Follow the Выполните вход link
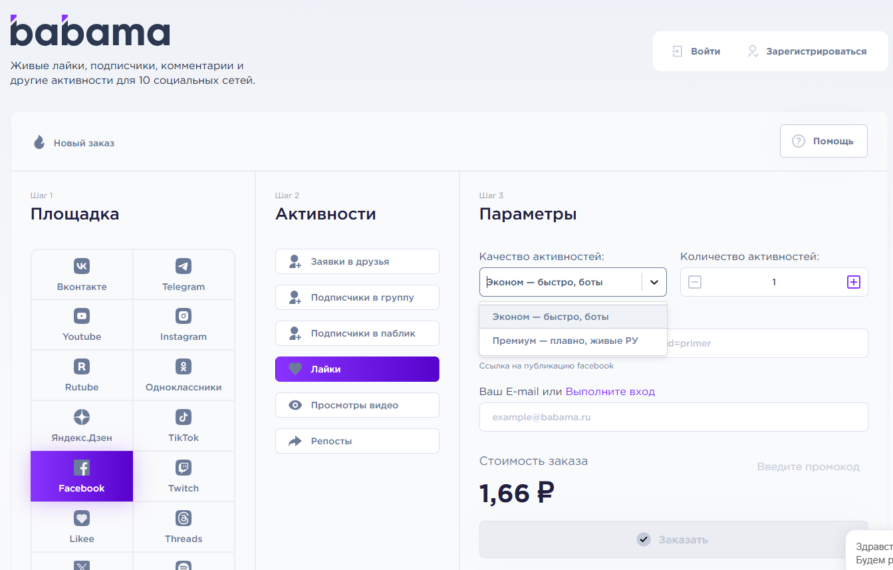Viewport: 893px width, 570px height. click(x=610, y=392)
